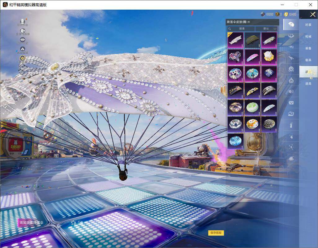Select the heart-shaped parachute thumbnail
This screenshot has width=318, height=248.
click(235, 57)
